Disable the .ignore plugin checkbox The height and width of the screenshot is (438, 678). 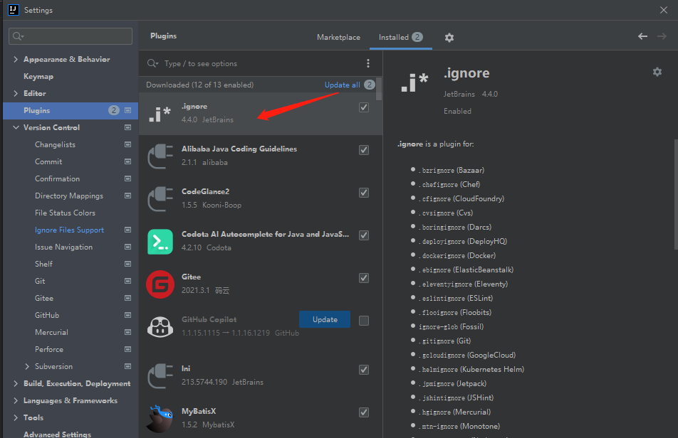point(364,107)
